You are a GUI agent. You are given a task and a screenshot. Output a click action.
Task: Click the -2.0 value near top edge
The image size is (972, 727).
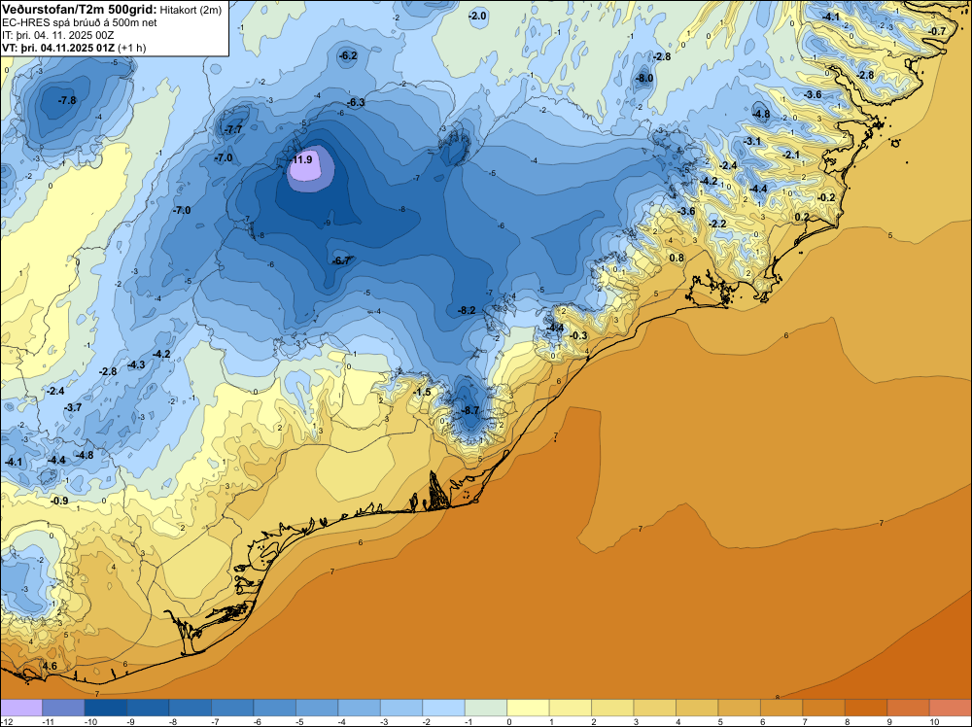(x=477, y=17)
